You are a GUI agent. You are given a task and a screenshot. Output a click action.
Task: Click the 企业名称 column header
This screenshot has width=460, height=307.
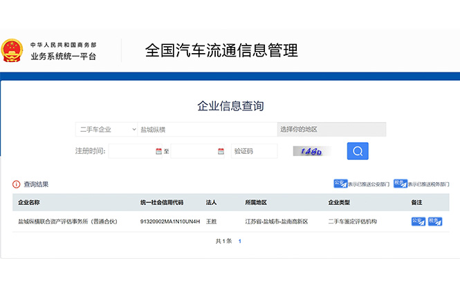(29, 203)
